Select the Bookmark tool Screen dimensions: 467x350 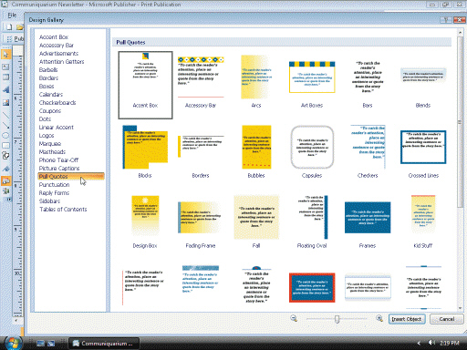click(x=5, y=169)
